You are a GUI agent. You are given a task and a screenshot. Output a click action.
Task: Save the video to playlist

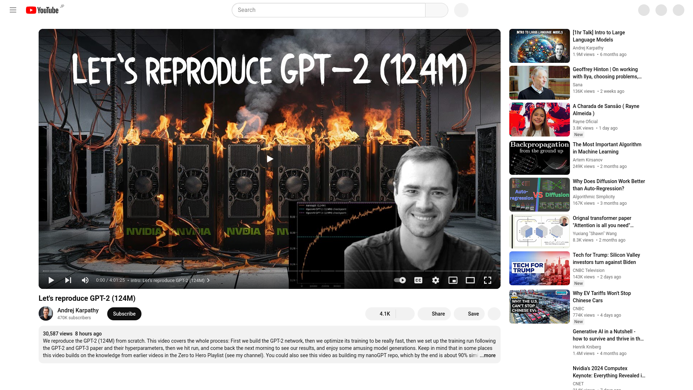[469, 314]
